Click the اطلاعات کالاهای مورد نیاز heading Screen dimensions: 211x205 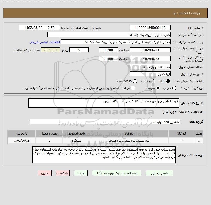click(x=183, y=112)
